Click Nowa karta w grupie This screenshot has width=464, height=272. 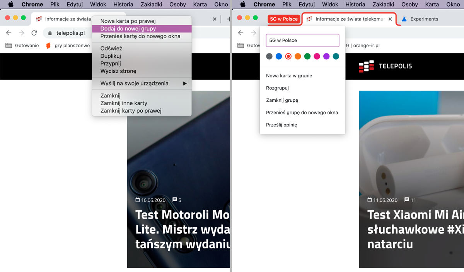click(289, 75)
